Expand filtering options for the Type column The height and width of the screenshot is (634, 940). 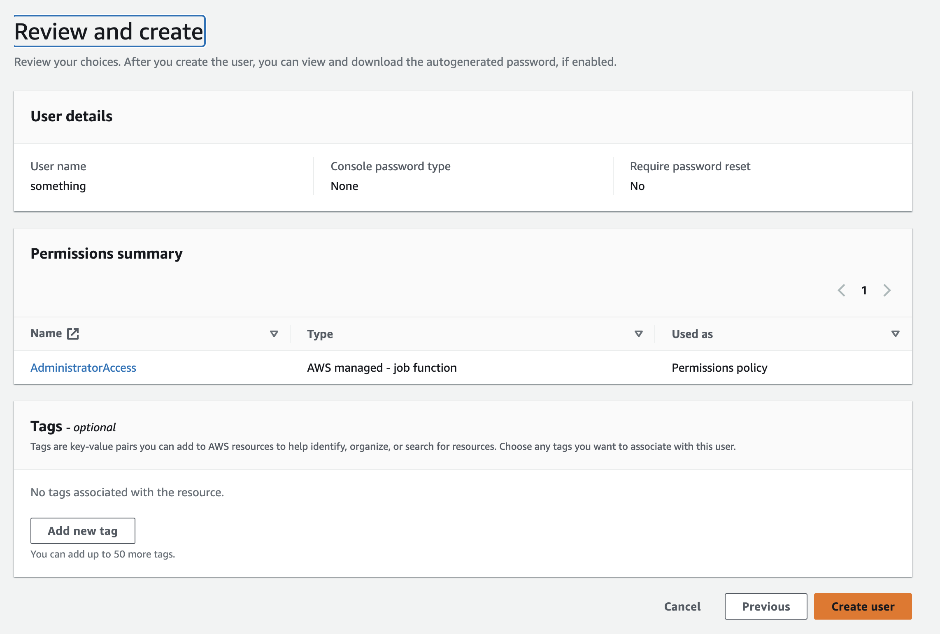click(x=638, y=334)
